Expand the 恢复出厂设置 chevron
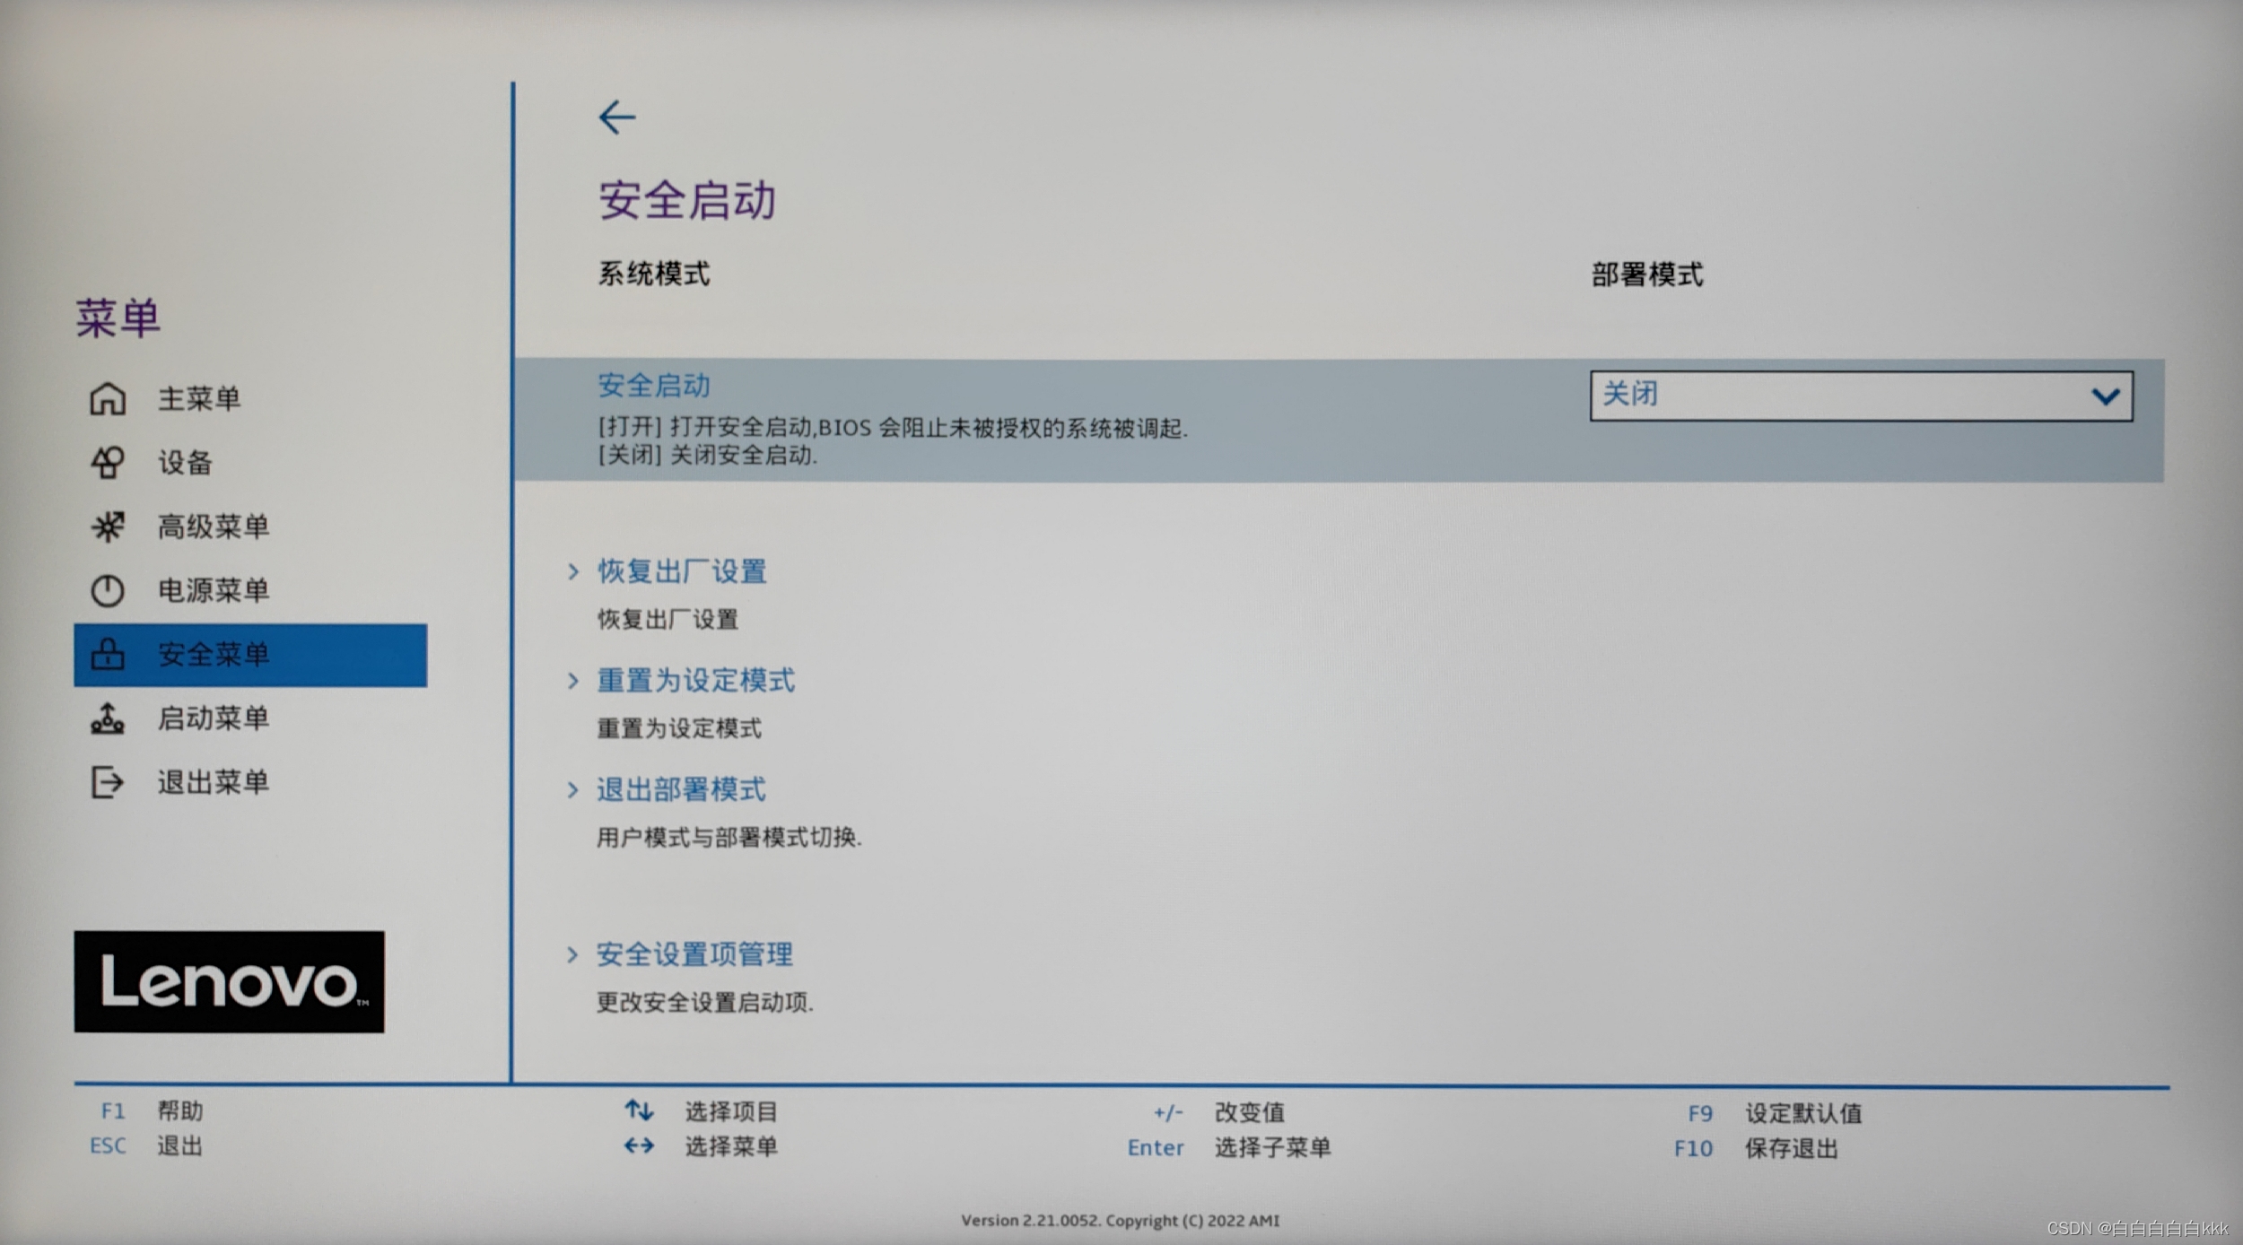2243x1245 pixels. click(573, 571)
